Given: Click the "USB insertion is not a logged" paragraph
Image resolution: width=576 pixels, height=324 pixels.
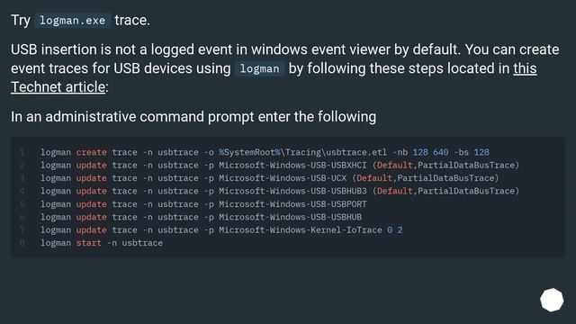Looking at the screenshot, I should coord(285,68).
